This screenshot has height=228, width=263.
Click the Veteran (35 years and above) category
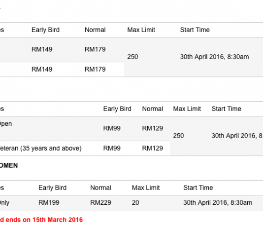40,149
